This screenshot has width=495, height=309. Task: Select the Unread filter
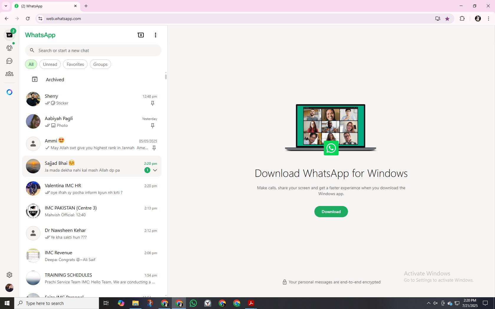[x=50, y=64]
